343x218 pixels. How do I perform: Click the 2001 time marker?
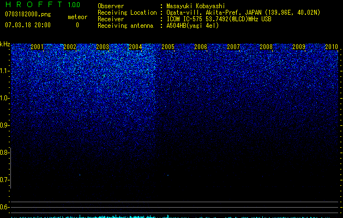point(37,47)
